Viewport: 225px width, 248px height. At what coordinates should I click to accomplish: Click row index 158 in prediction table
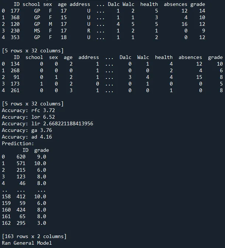(x=6, y=197)
